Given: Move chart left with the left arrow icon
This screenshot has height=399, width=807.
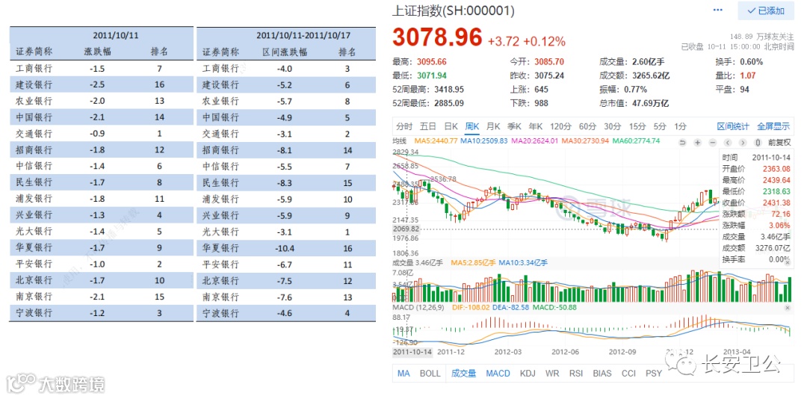Looking at the screenshot, I should [x=728, y=143].
